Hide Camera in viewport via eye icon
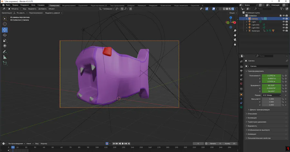This screenshot has height=152, width=290. click(284, 19)
